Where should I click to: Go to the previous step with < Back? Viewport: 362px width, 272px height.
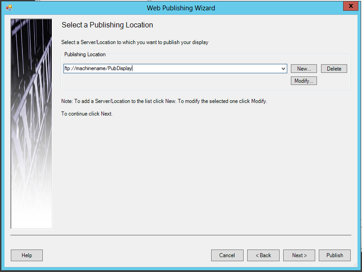[x=263, y=255]
